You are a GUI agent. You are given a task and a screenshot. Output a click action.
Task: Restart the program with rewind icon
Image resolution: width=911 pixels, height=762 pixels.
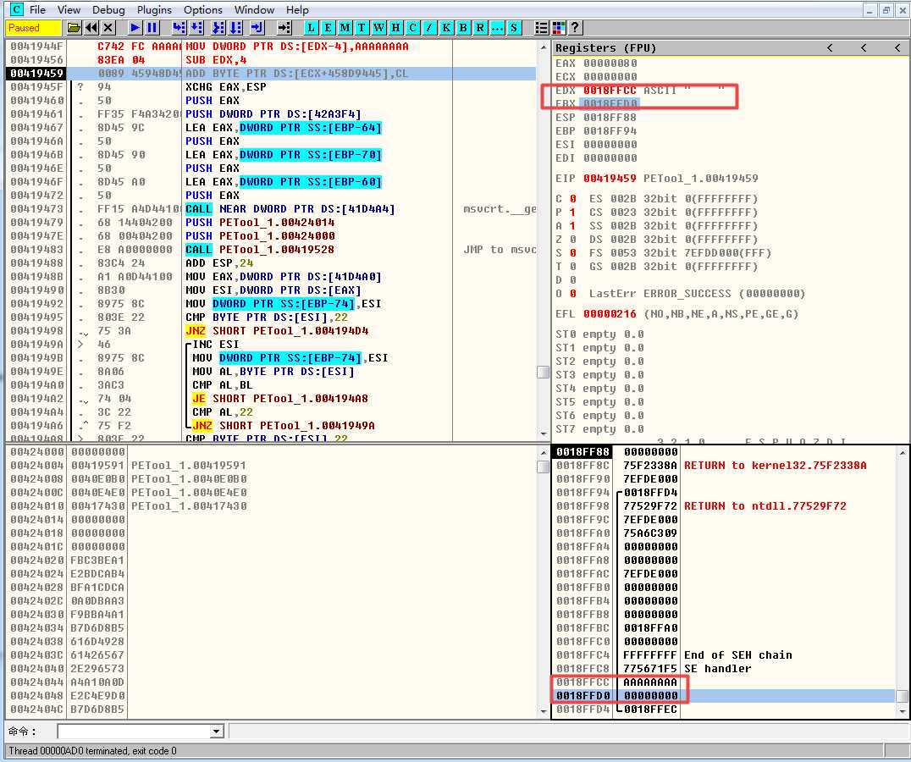point(91,28)
